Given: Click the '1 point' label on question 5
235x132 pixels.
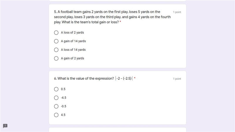Looking at the screenshot, I should pos(177,12).
